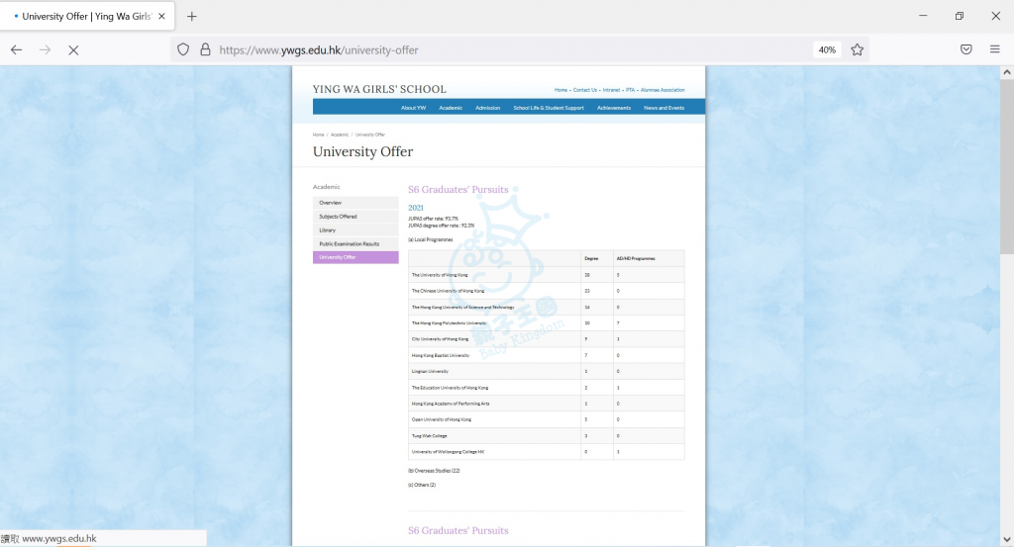Open a new browser tab

point(192,16)
